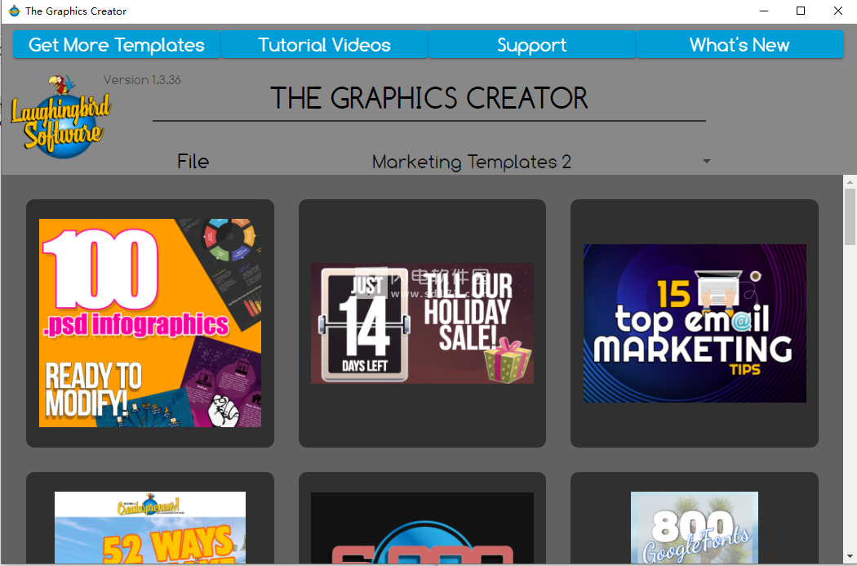Click the dropdown arrow beside Marketing Templates 2

[x=707, y=162]
